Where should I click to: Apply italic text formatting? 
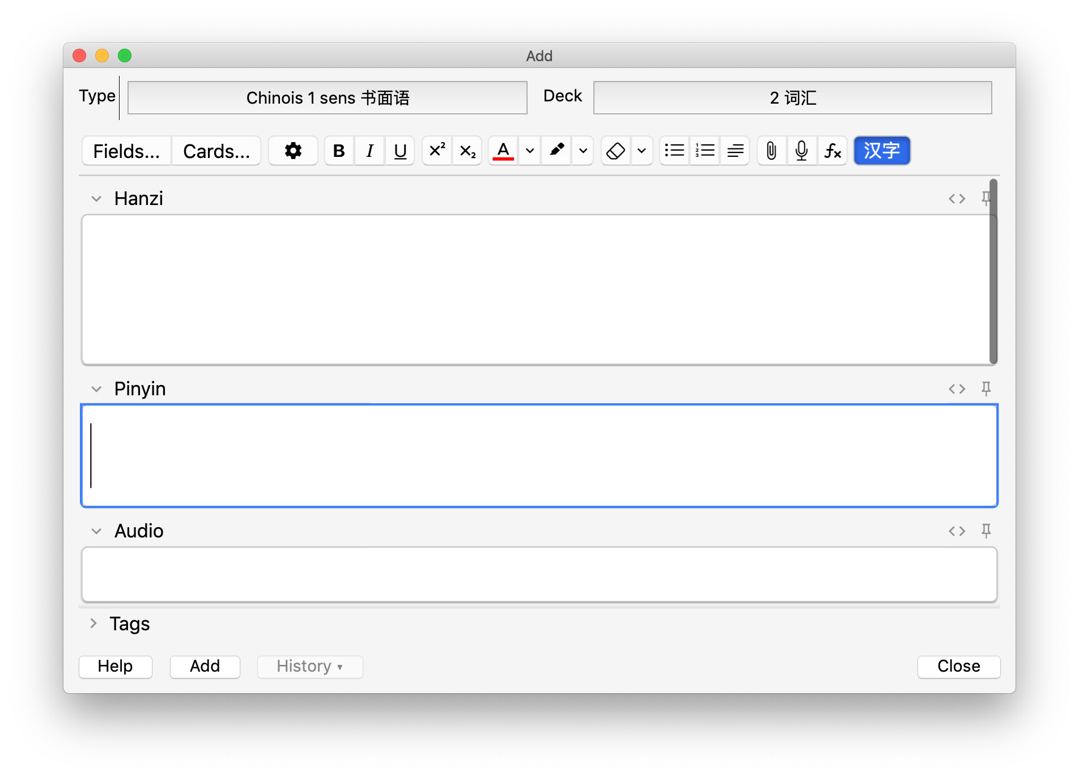[369, 151]
